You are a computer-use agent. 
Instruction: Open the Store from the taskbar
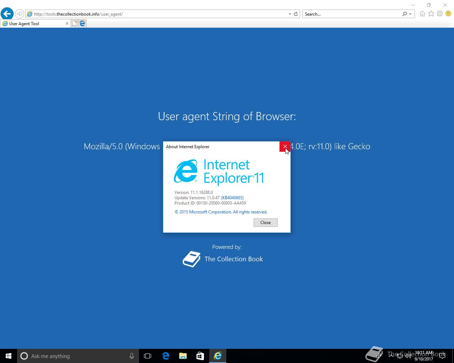(200, 356)
